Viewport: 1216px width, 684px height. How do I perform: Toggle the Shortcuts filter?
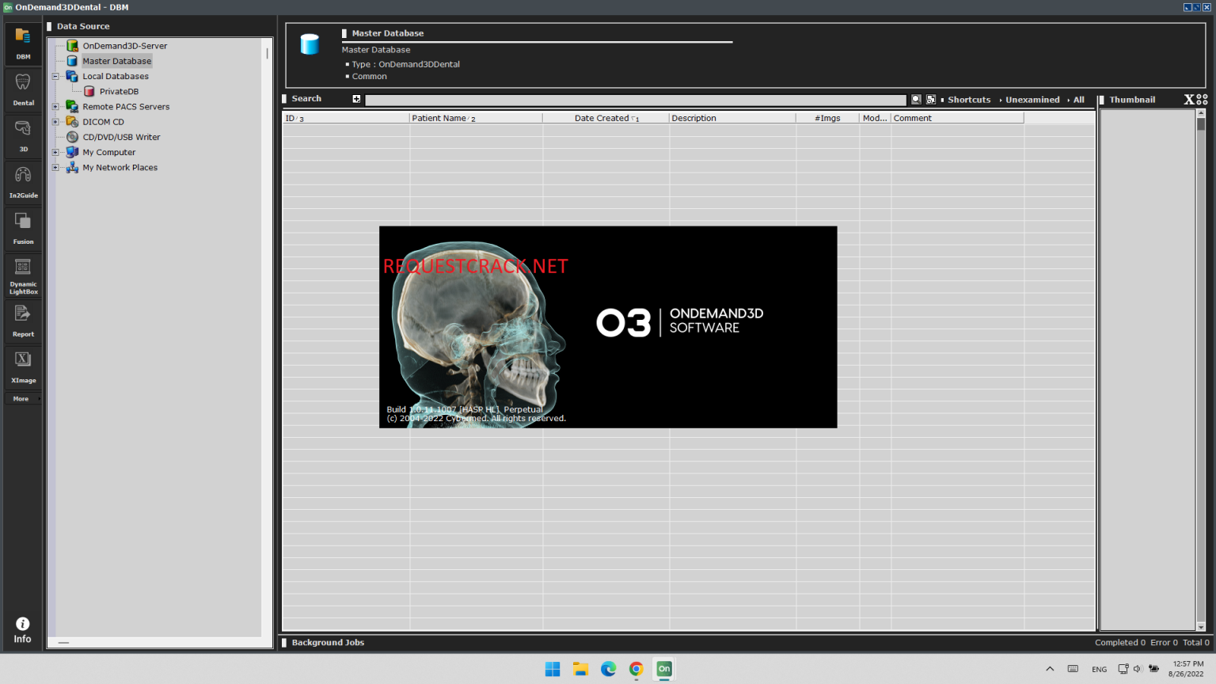point(968,99)
